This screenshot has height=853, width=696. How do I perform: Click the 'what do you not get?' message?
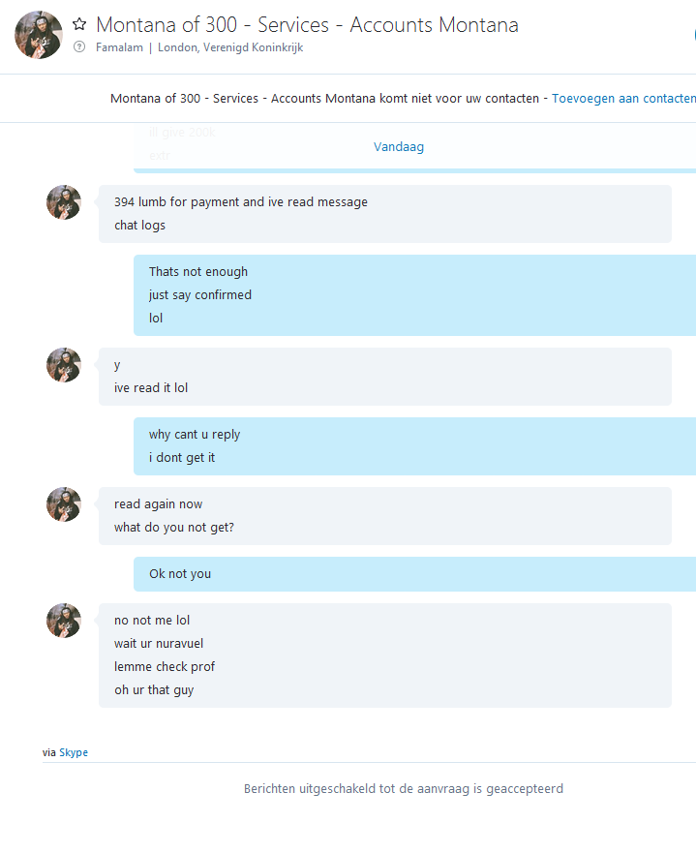(x=174, y=528)
